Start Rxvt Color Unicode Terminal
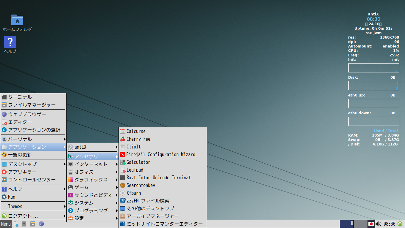Viewport: 405px width, 228px height. point(163,178)
